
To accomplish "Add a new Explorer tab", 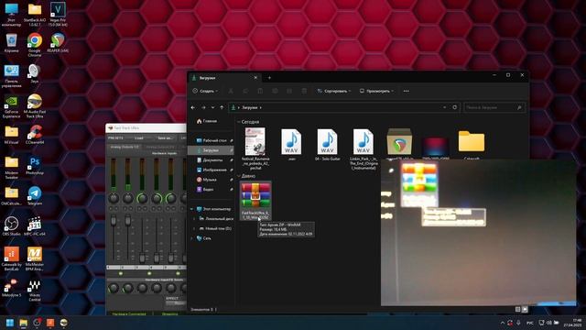I will tap(269, 78).
